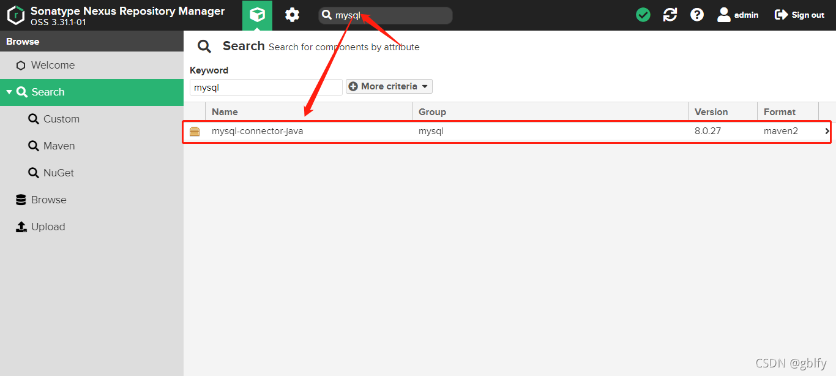
Task: Open the help question mark icon
Action: [x=697, y=15]
